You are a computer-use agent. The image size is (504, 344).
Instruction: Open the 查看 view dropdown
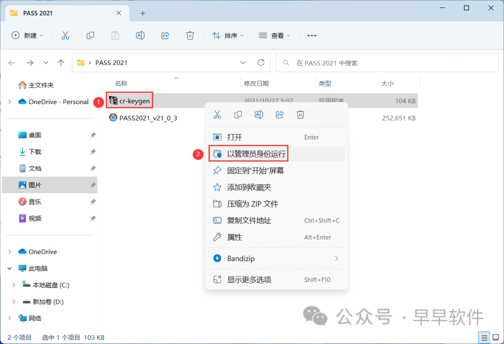click(x=275, y=35)
